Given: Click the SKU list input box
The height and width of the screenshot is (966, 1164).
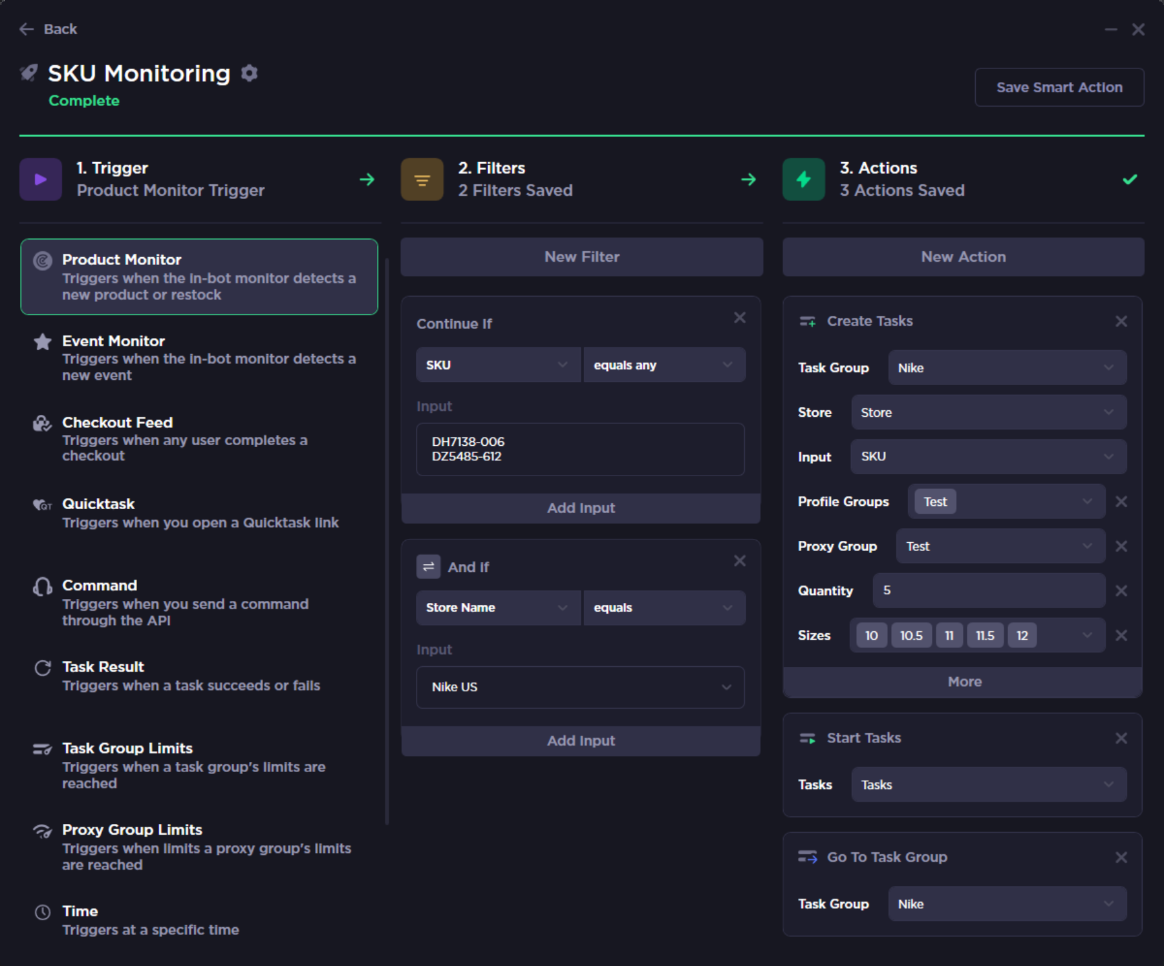Looking at the screenshot, I should [x=580, y=449].
